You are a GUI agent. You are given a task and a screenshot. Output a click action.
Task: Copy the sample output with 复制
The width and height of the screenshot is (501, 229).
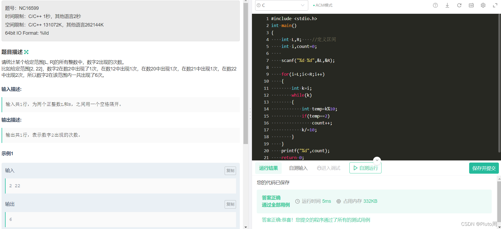click(x=230, y=204)
